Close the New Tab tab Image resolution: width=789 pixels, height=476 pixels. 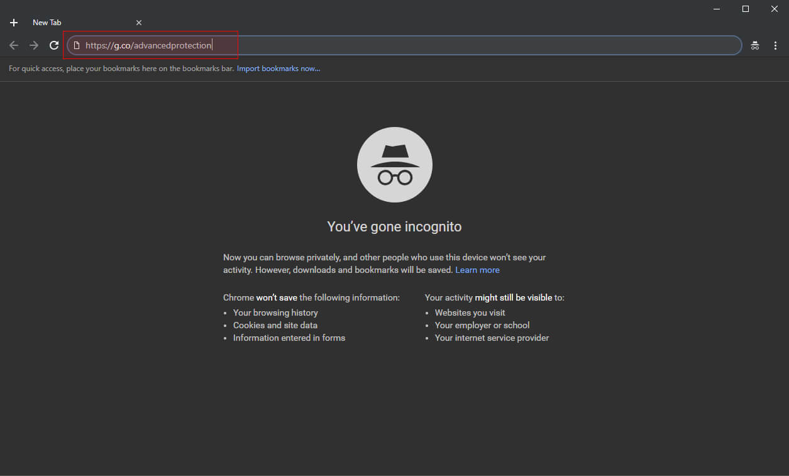[139, 23]
